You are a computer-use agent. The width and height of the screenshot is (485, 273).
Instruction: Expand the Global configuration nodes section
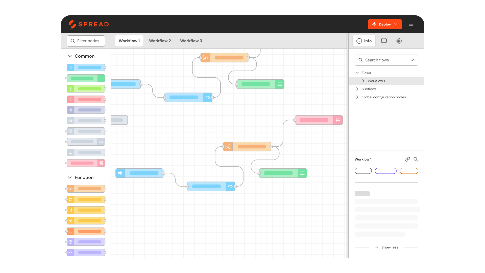pyautogui.click(x=358, y=97)
